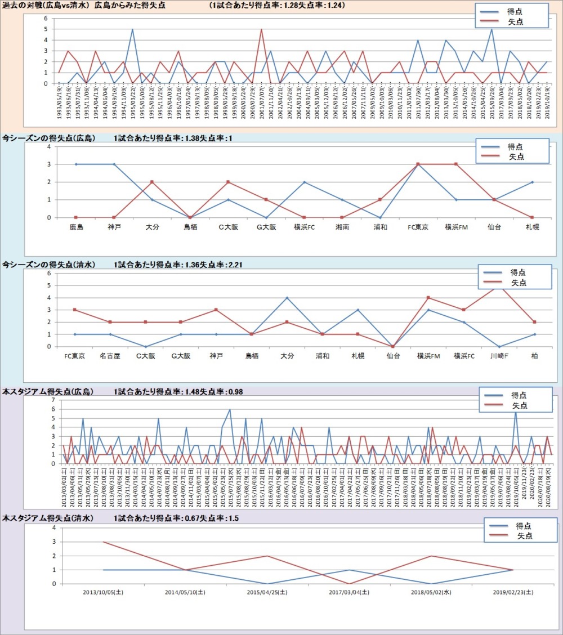Click the 得点率:1.28 失点率:1.24 statistic text
Screen dimensions: 563x635
pos(277,5)
